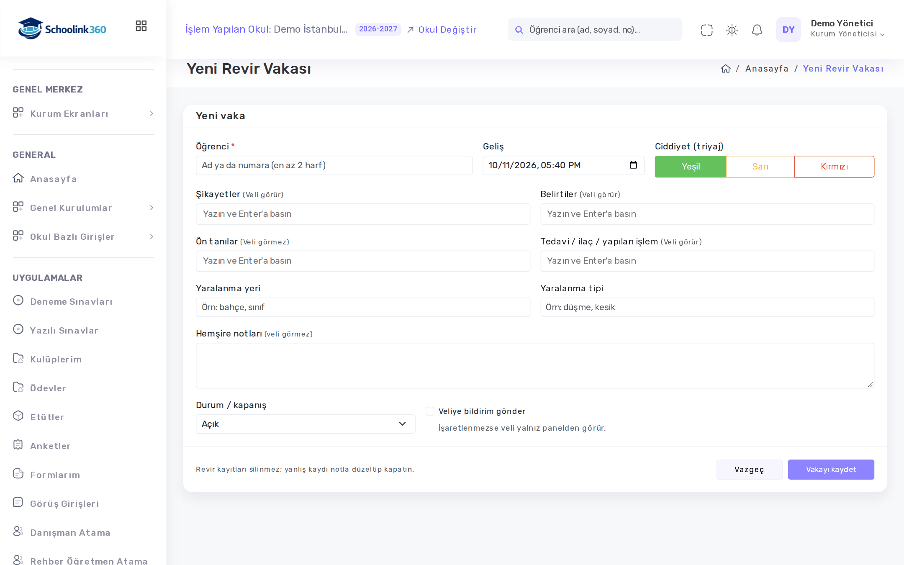Viewport: 904px width, 565px height.
Task: Select Yeşil triage severity
Action: pos(690,167)
